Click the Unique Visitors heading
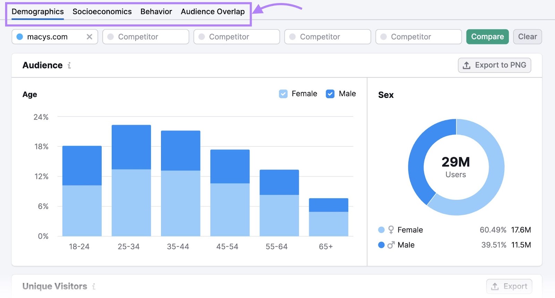The width and height of the screenshot is (555, 298). tap(55, 286)
